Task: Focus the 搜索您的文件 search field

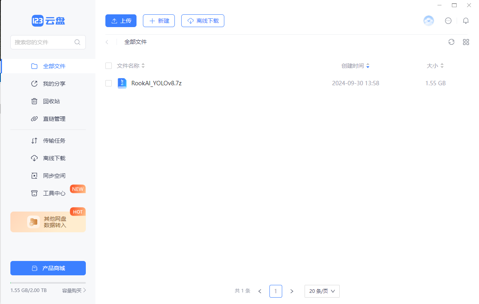Action: pyautogui.click(x=48, y=42)
